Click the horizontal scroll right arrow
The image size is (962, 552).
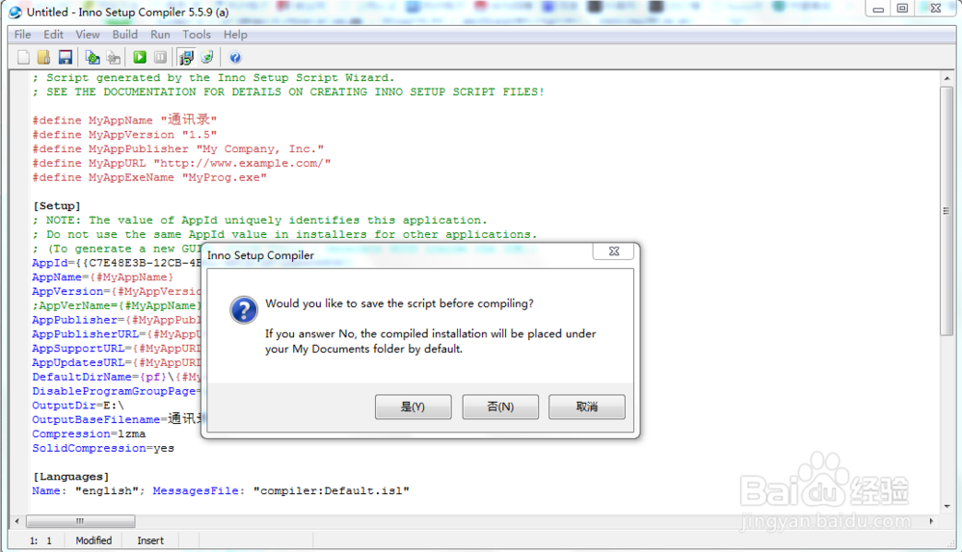(x=931, y=521)
